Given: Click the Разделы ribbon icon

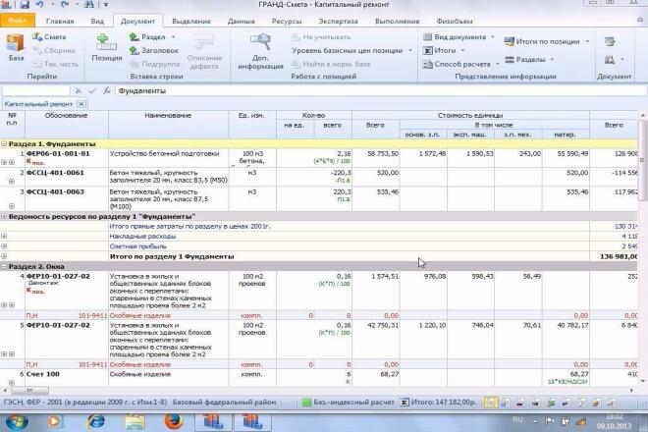Looking at the screenshot, I should point(510,60).
